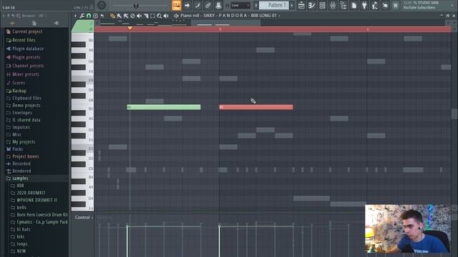458x257 pixels.
Task: Open Plugin presets folder
Action: 24,57
